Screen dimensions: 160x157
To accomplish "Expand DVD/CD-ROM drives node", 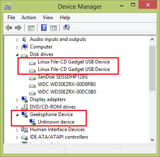I will coord(17,107).
